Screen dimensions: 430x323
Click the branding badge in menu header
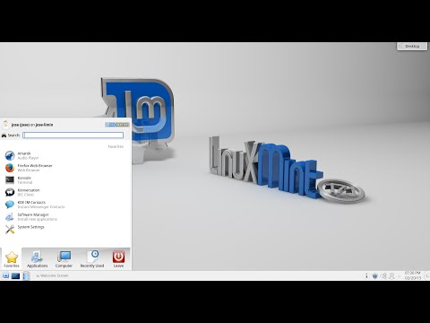pos(117,125)
